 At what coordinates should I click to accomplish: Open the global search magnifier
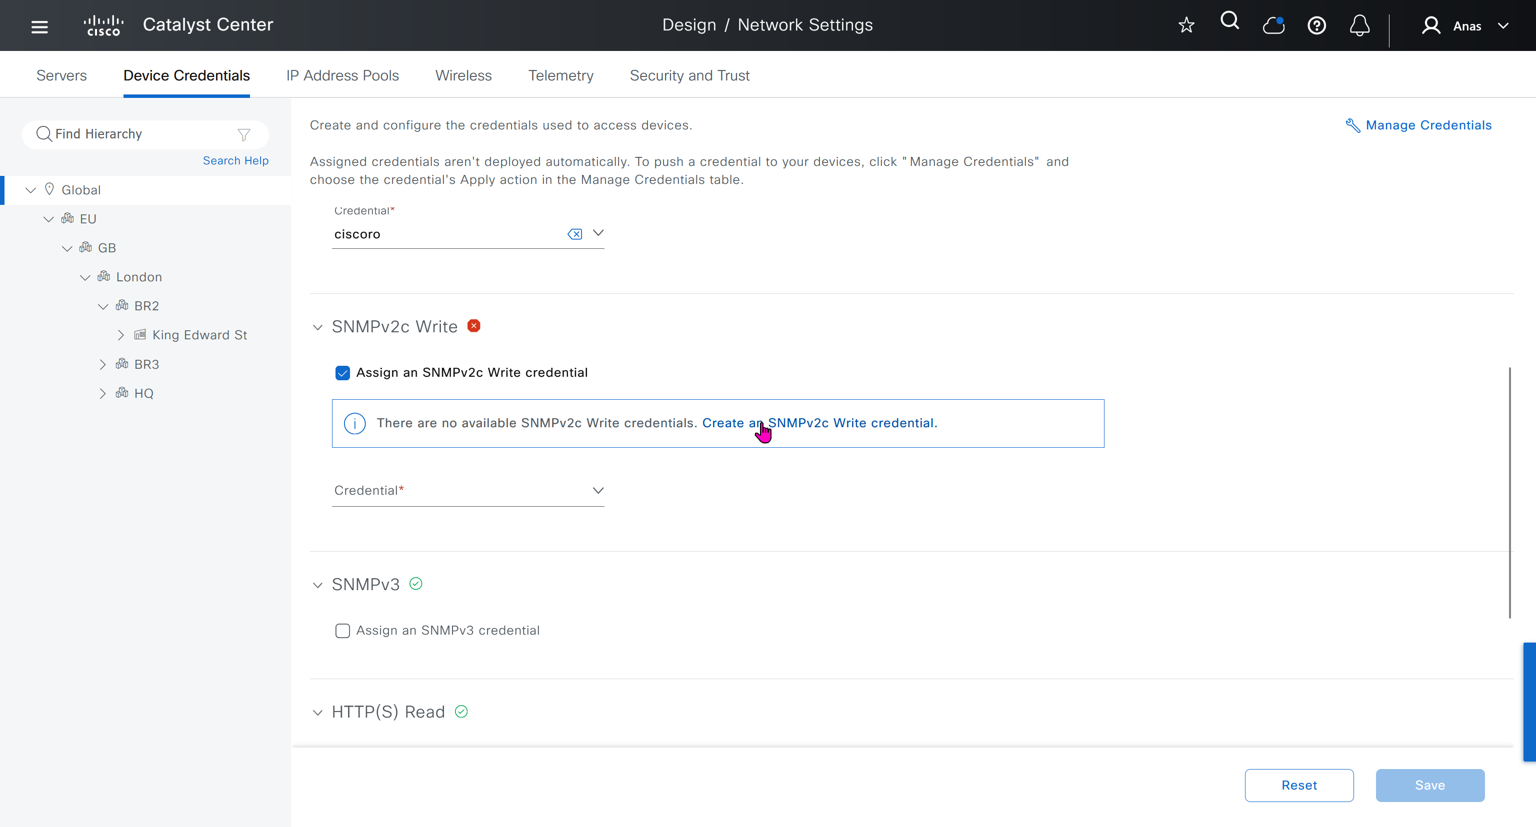point(1229,21)
